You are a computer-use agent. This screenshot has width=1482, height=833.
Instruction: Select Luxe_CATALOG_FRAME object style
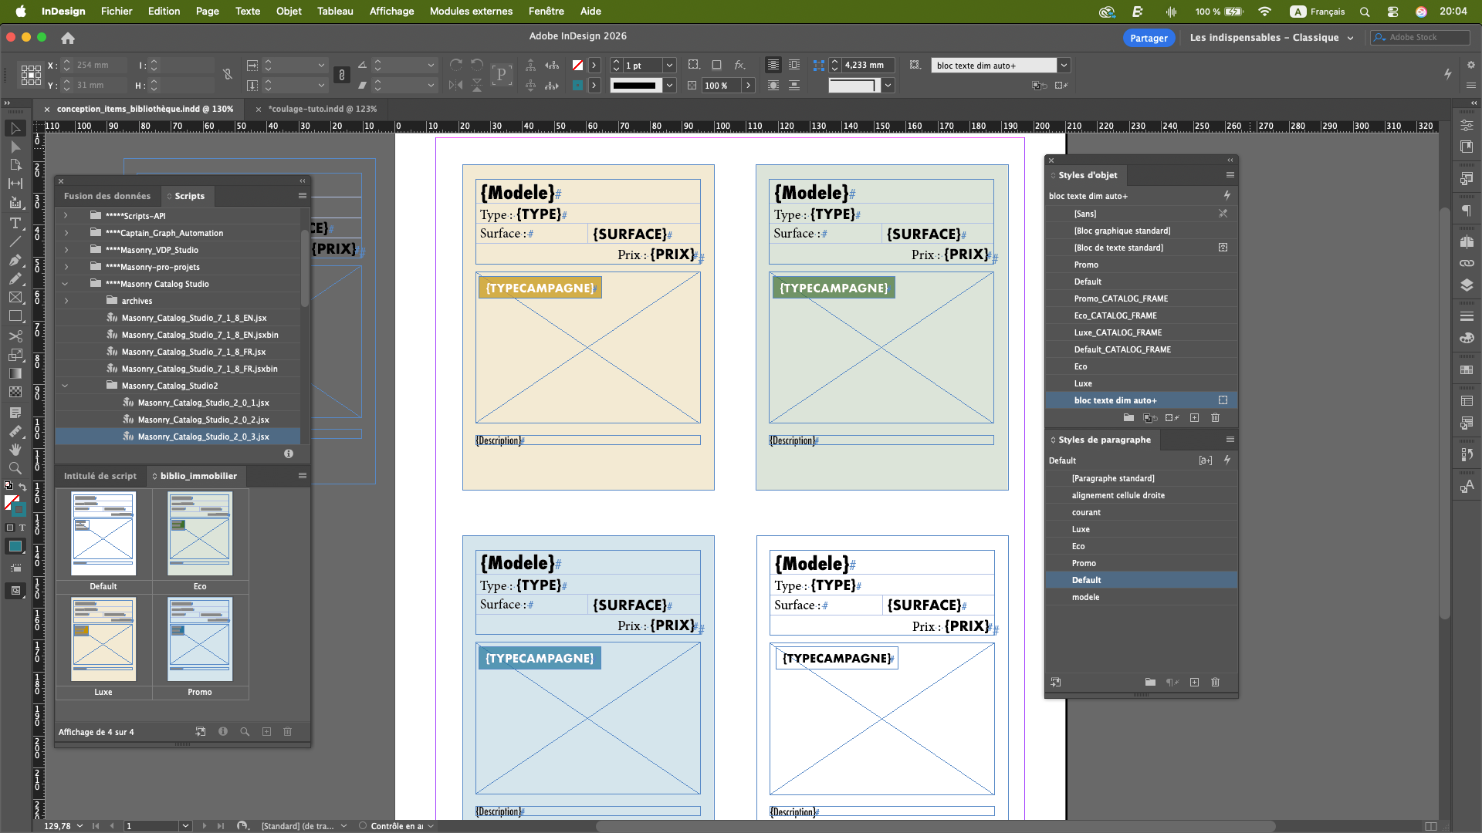[x=1117, y=332]
